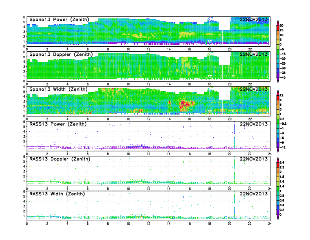Click the hour 16 tick under RASS13 Doppler panel
The height and width of the screenshot is (240, 310).
[x=189, y=189]
